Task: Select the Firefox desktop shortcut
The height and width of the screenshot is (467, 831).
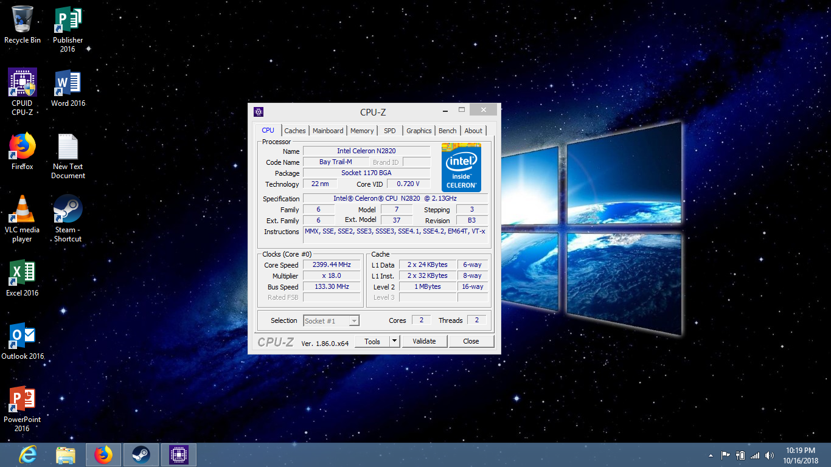Action: (x=23, y=151)
